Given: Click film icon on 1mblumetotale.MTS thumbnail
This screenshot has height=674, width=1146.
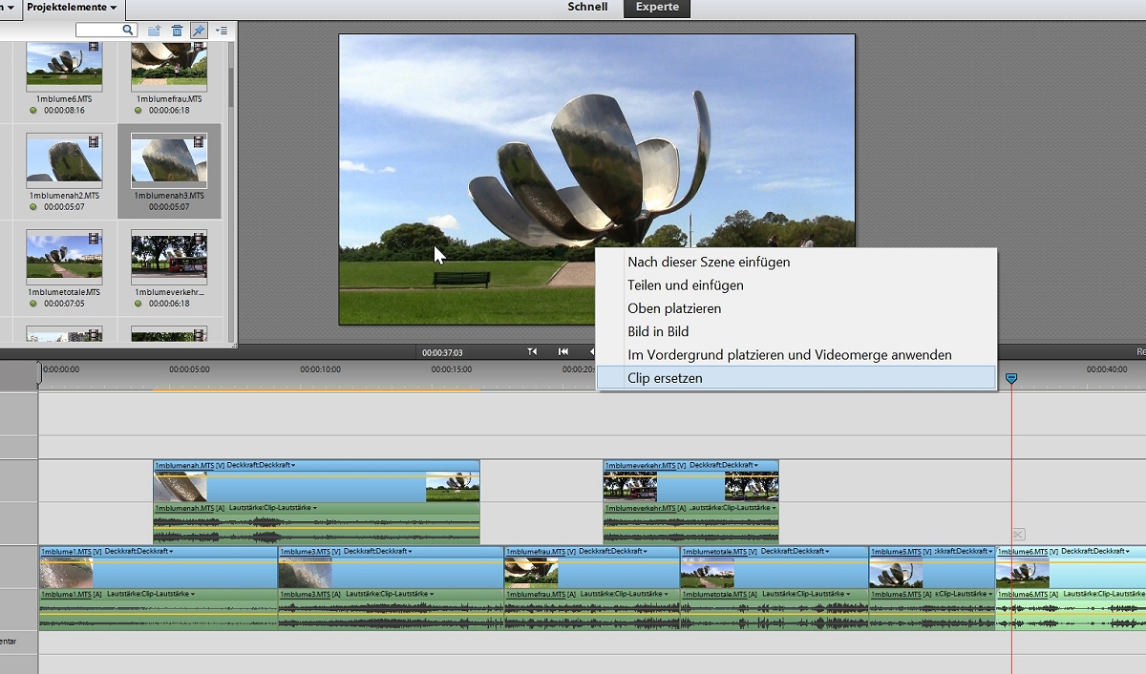Looking at the screenshot, I should [94, 238].
